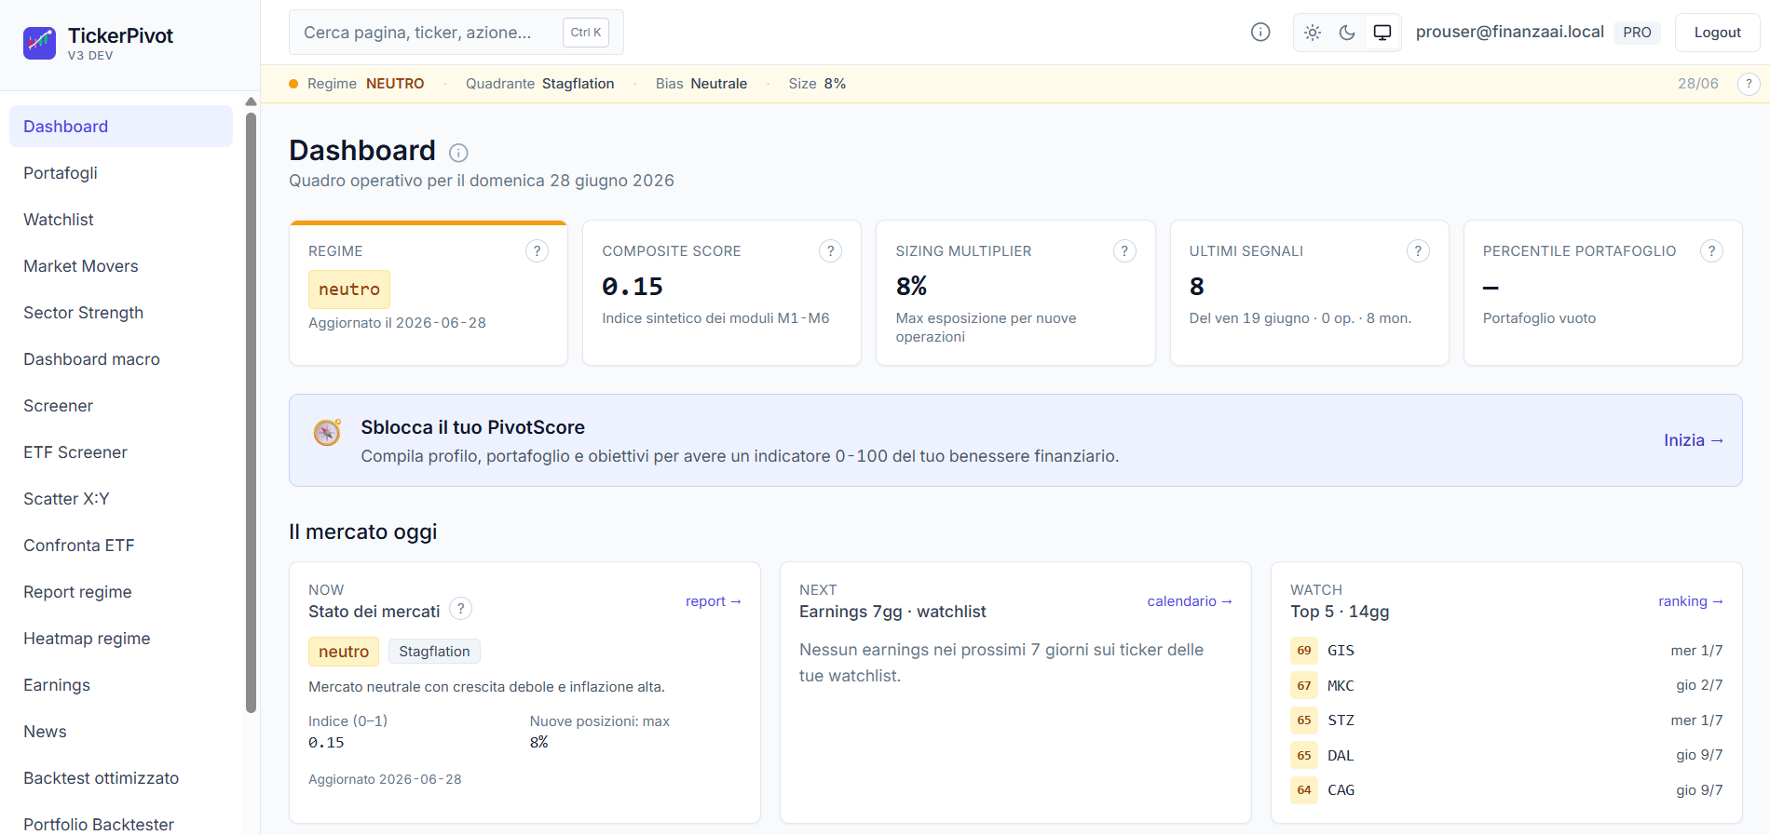Open Scatter X:Y in sidebar
Image resolution: width=1770 pixels, height=835 pixels.
(121, 499)
